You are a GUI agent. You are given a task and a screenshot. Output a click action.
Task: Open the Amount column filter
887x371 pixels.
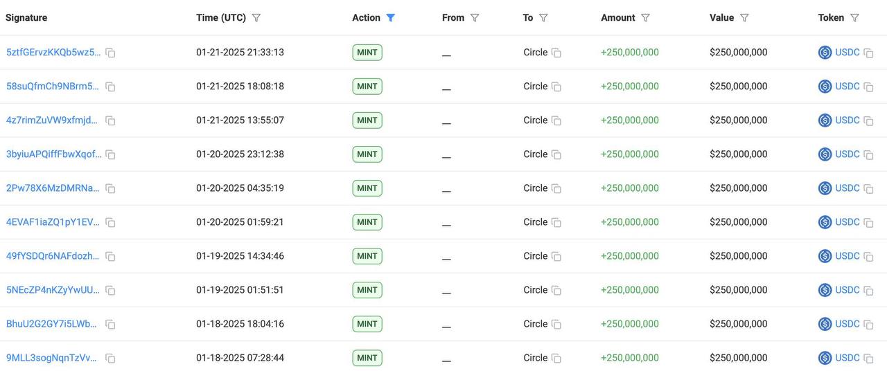(645, 18)
